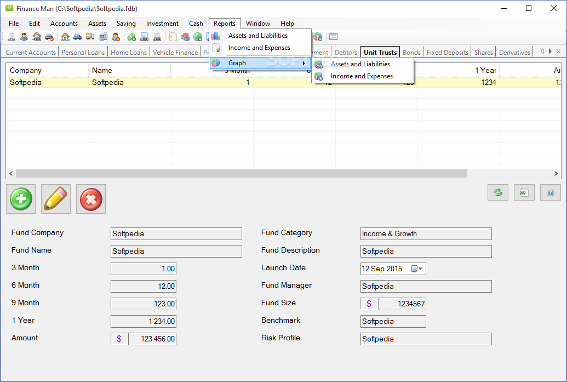
Task: Click the building with safe toolbar icon
Action: click(157, 37)
